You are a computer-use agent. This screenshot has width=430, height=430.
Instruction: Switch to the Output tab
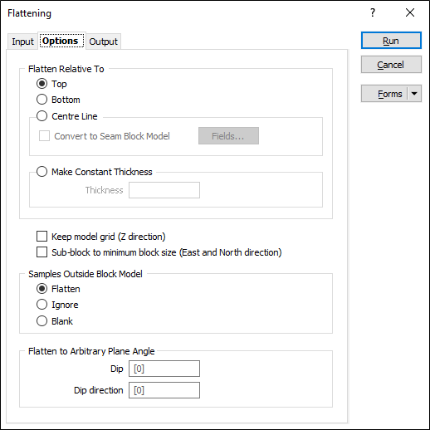pyautogui.click(x=103, y=42)
